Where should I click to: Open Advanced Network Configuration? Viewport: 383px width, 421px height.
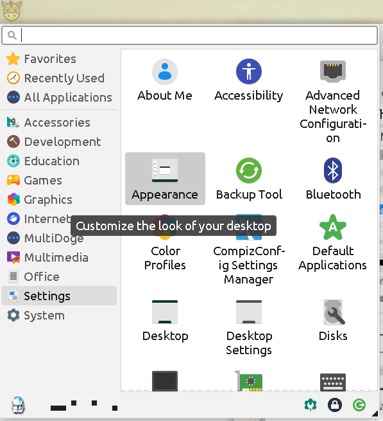(x=333, y=101)
